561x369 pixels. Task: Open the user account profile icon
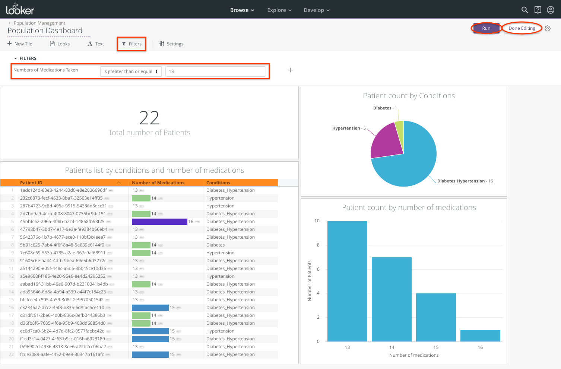point(550,10)
